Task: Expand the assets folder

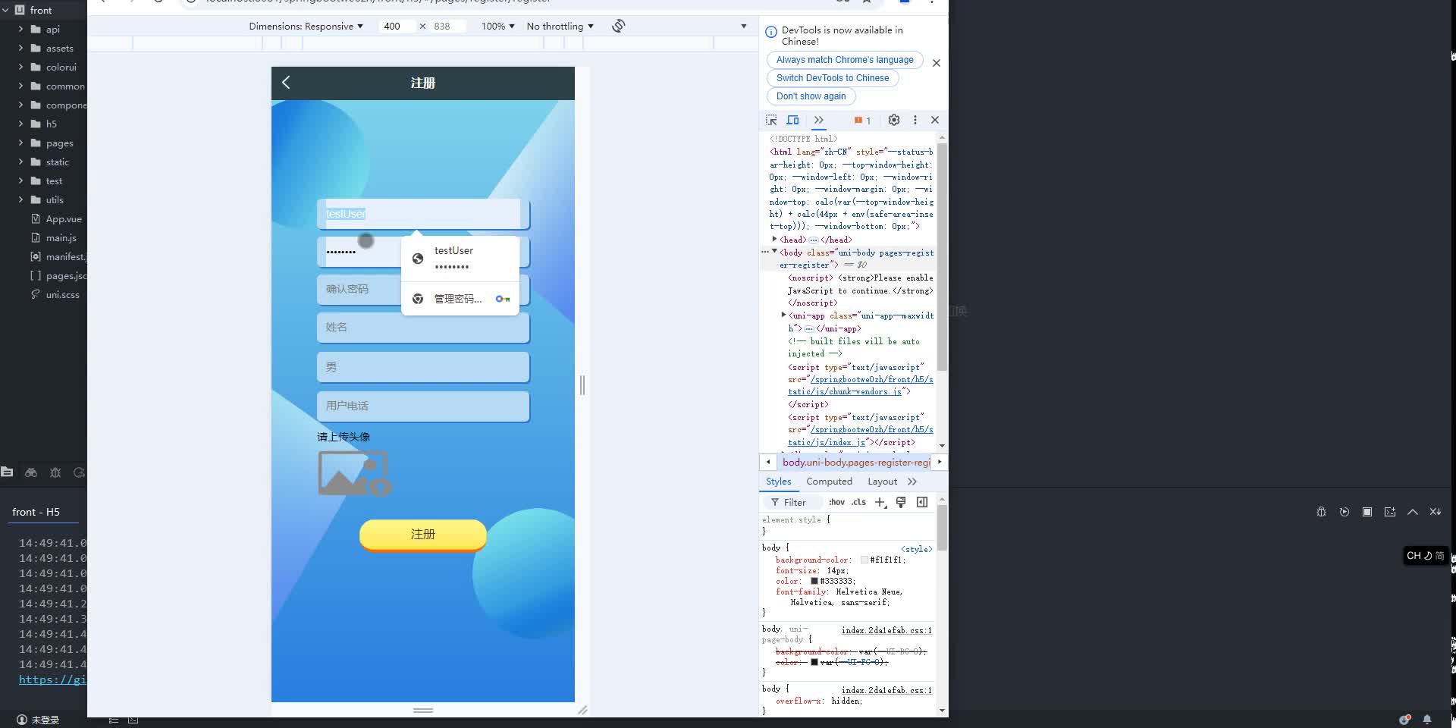Action: click(20, 48)
